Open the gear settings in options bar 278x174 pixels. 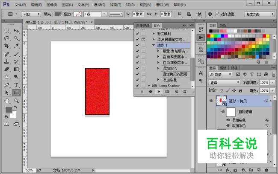pyautogui.click(x=210, y=14)
